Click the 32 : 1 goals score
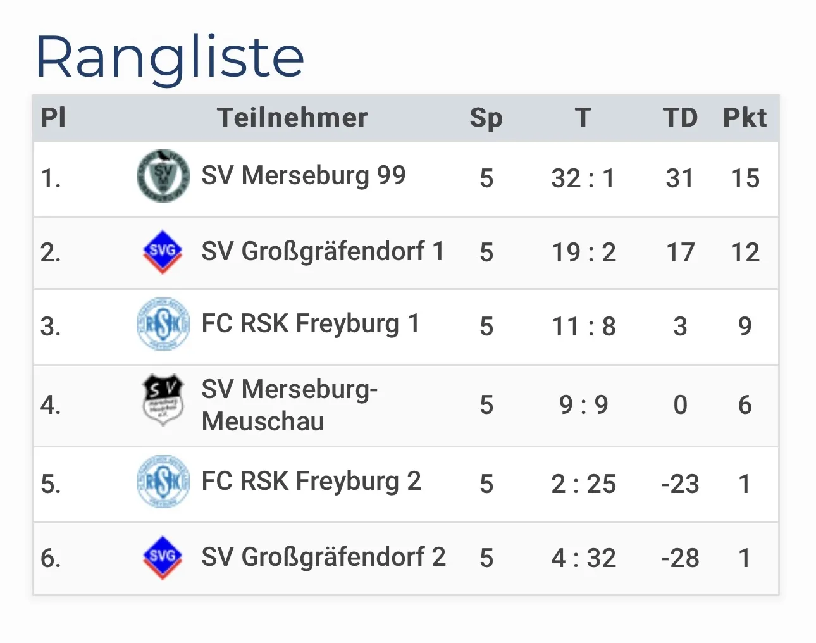Screen dimensions: 816x643 (583, 178)
